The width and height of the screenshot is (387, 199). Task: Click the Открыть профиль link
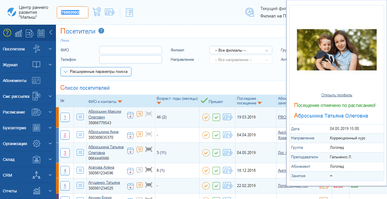[x=337, y=95]
